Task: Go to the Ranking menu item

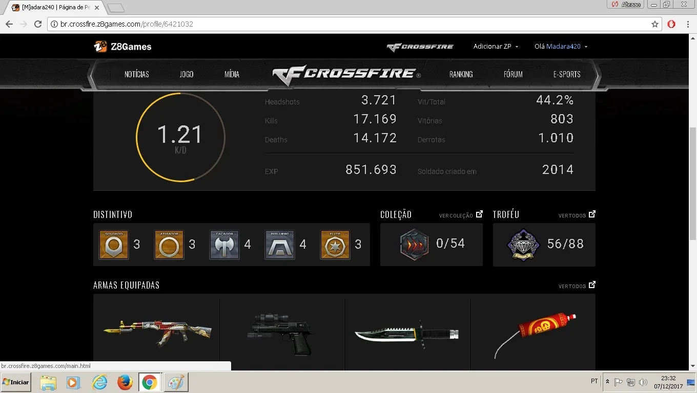Action: (x=461, y=74)
